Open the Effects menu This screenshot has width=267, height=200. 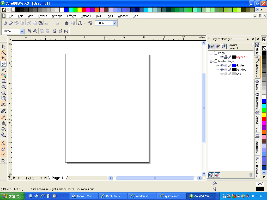coord(71,16)
